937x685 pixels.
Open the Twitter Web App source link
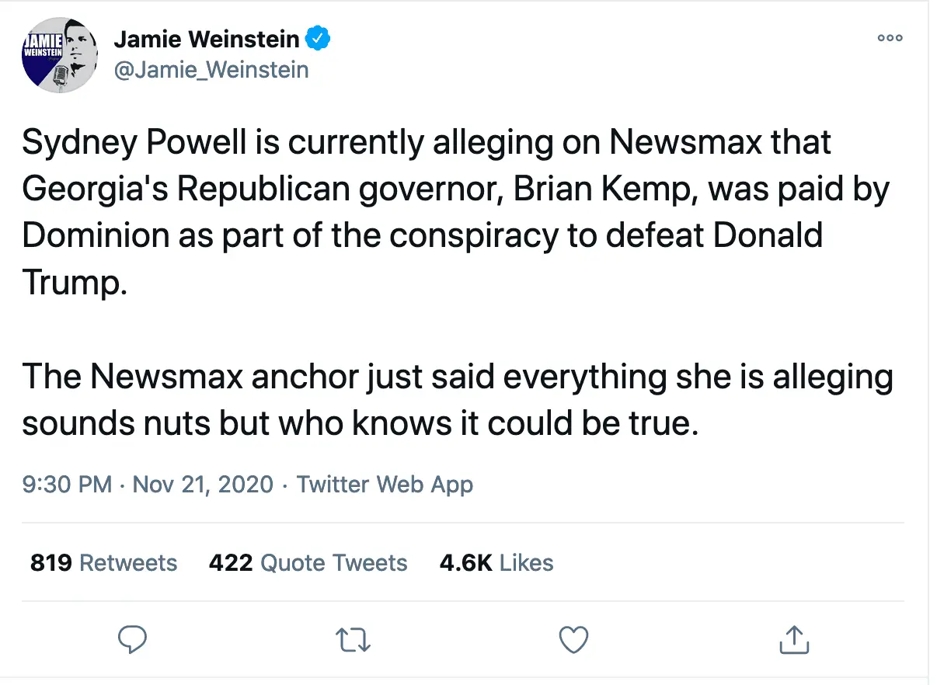[x=385, y=485]
